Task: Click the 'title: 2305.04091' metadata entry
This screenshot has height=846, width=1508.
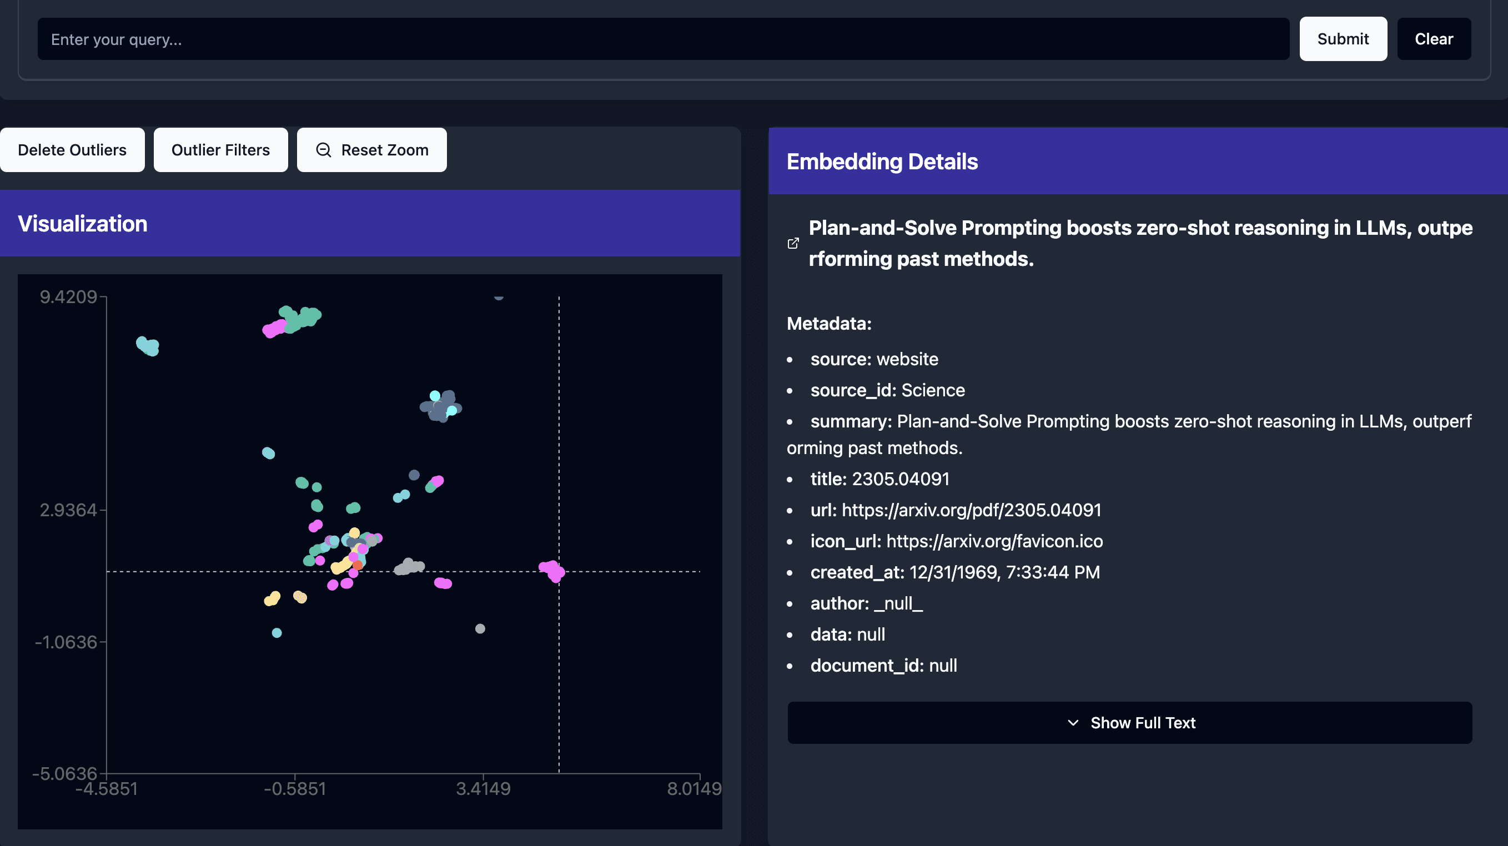Action: click(879, 479)
